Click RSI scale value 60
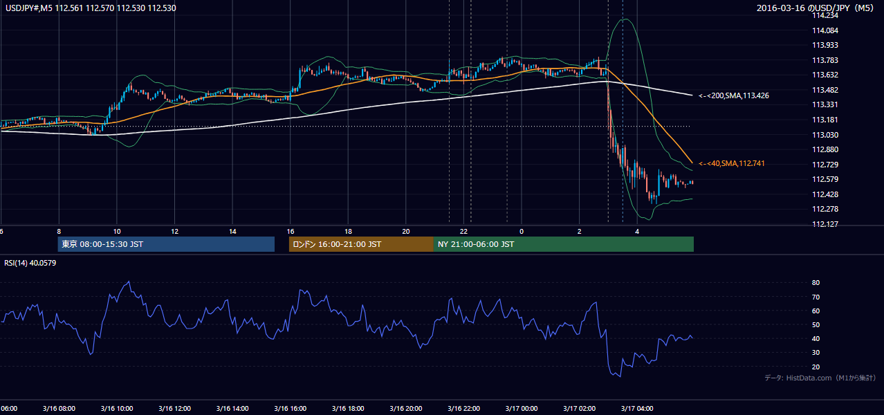 click(x=816, y=311)
